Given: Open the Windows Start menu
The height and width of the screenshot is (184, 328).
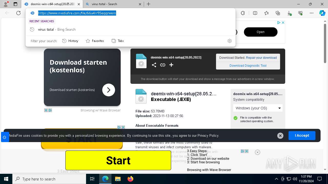Looking at the screenshot, I should point(6,179).
